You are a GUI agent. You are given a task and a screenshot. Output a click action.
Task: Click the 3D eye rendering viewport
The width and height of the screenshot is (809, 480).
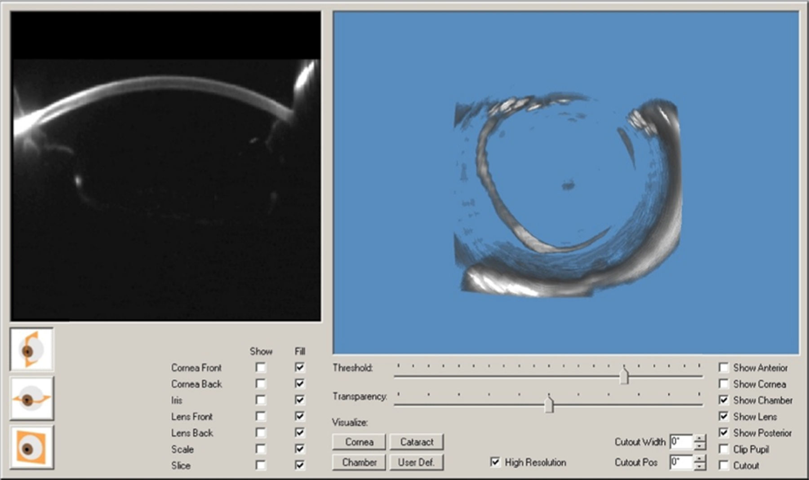(566, 183)
